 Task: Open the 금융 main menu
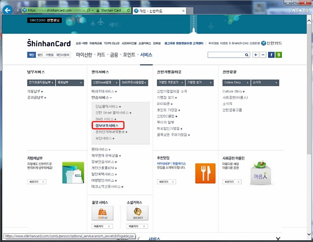tap(114, 55)
